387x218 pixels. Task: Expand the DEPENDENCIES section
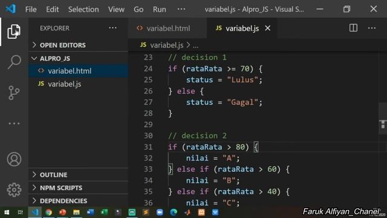[78, 200]
